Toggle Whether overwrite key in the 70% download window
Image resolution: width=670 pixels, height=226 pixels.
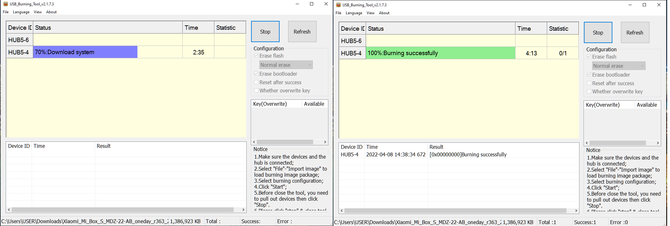coord(256,91)
